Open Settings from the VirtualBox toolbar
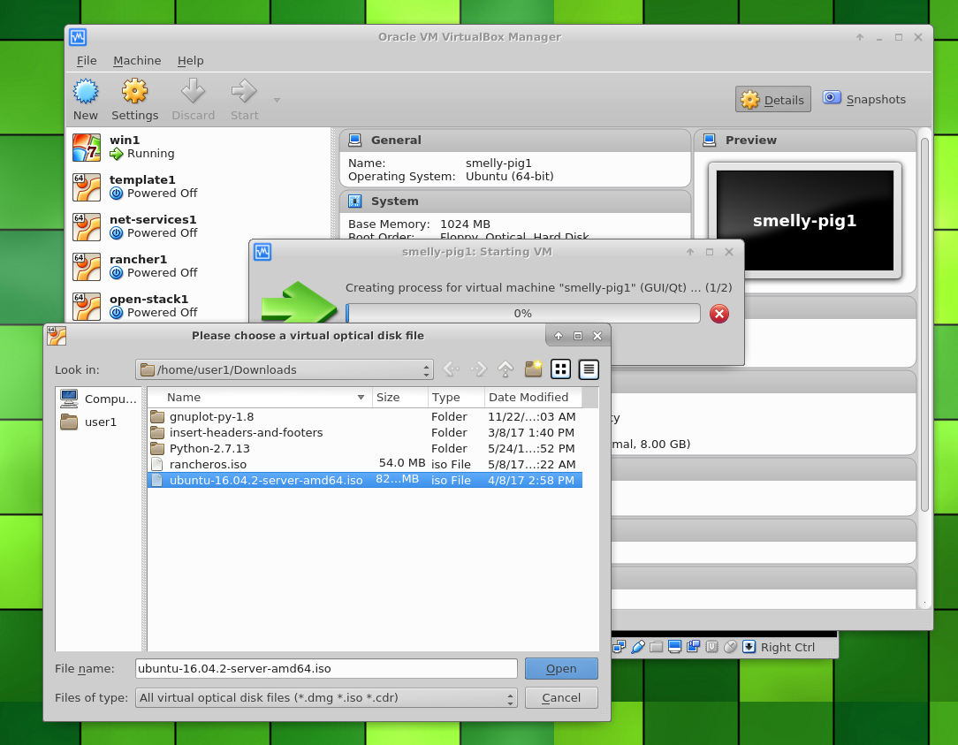958x745 pixels. [x=134, y=99]
